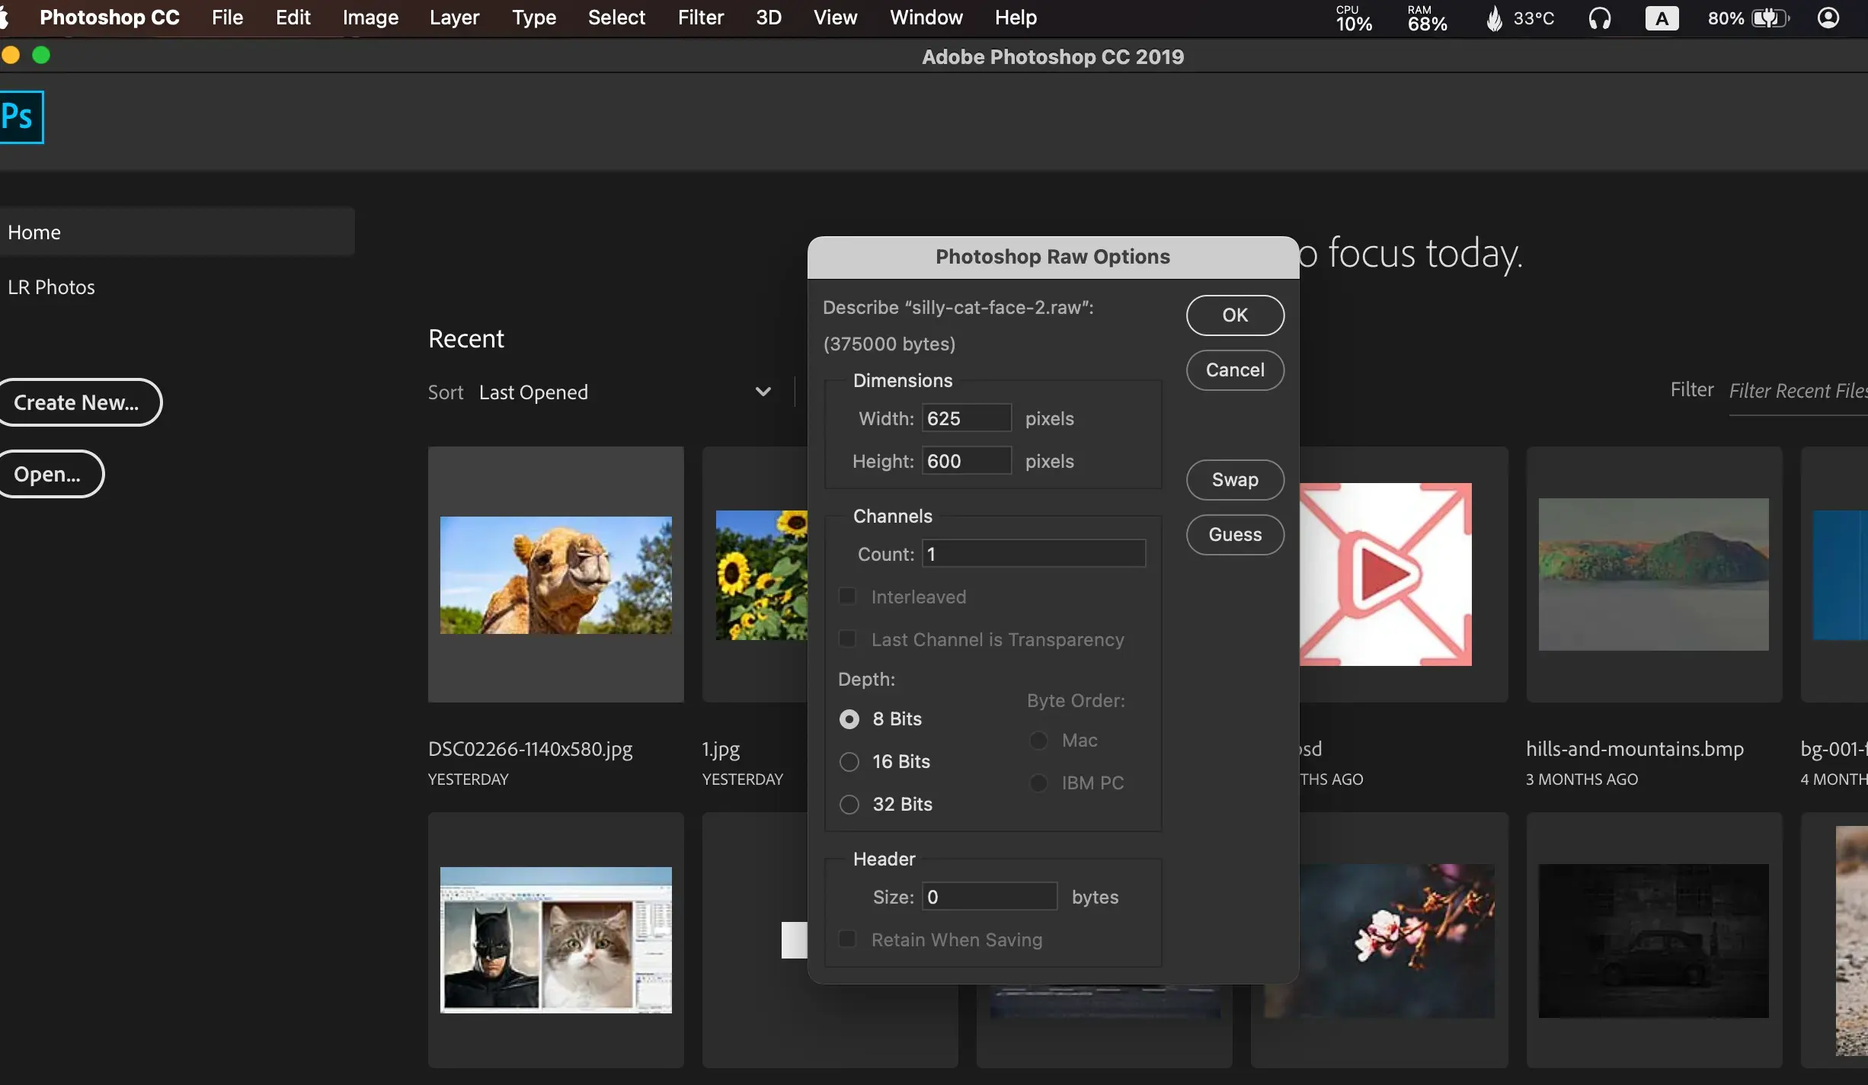The width and height of the screenshot is (1868, 1085).
Task: Open the Window menu
Action: pyautogui.click(x=926, y=18)
